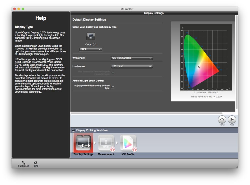Click the Home icon in bottom bar
The height and width of the screenshot is (185, 250).
[35, 164]
